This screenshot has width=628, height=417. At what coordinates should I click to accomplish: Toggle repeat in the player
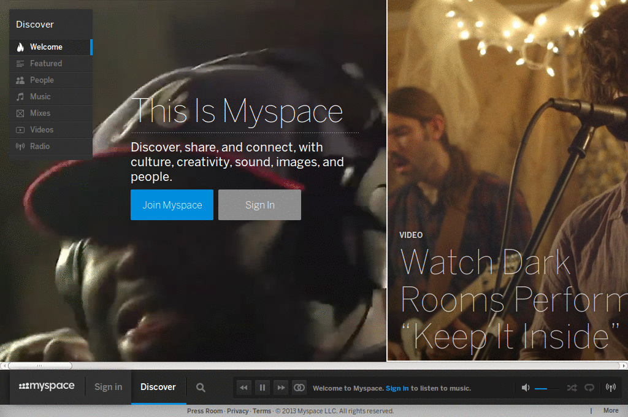tap(589, 388)
